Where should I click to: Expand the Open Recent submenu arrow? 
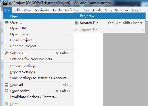(72, 34)
